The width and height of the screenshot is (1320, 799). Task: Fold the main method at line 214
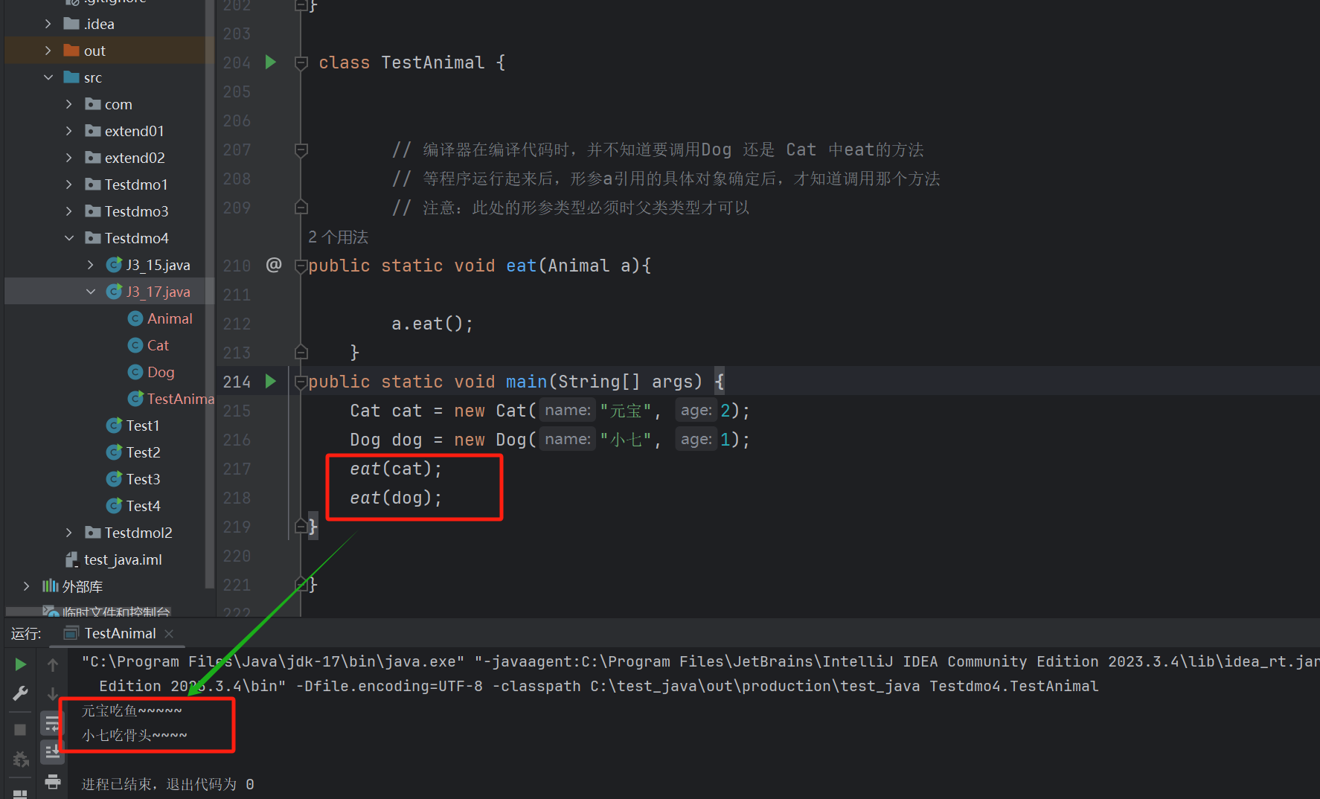(x=301, y=382)
